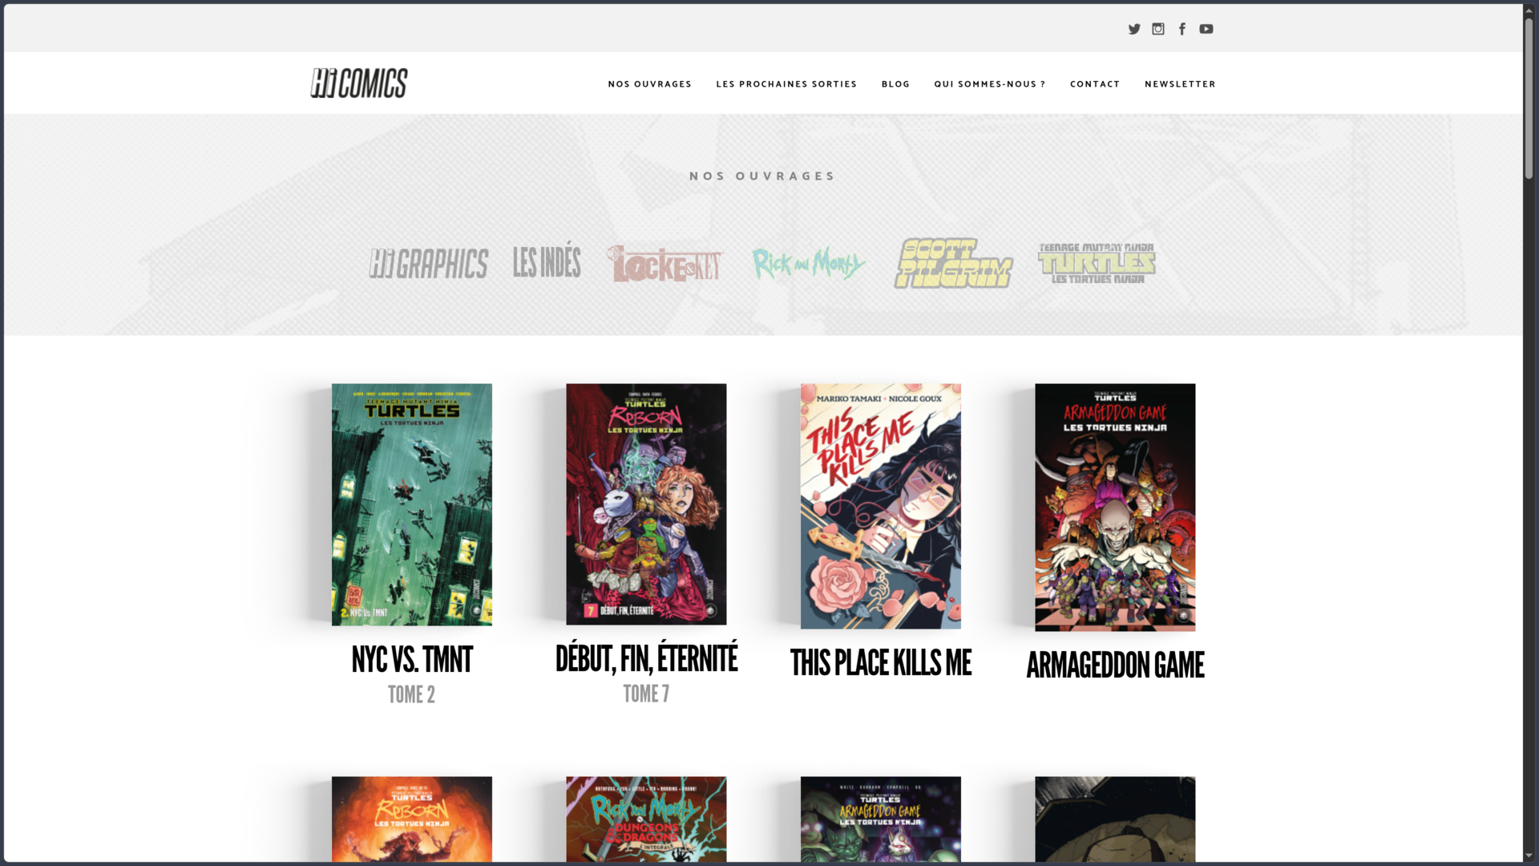1539x866 pixels.
Task: Click the scrollbar down arrow
Action: tap(1529, 856)
